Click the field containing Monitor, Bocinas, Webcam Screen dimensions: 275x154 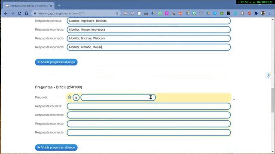tap(149, 38)
